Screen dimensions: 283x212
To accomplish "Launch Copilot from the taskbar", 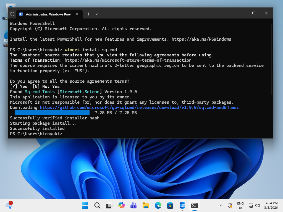I will coord(122,205).
